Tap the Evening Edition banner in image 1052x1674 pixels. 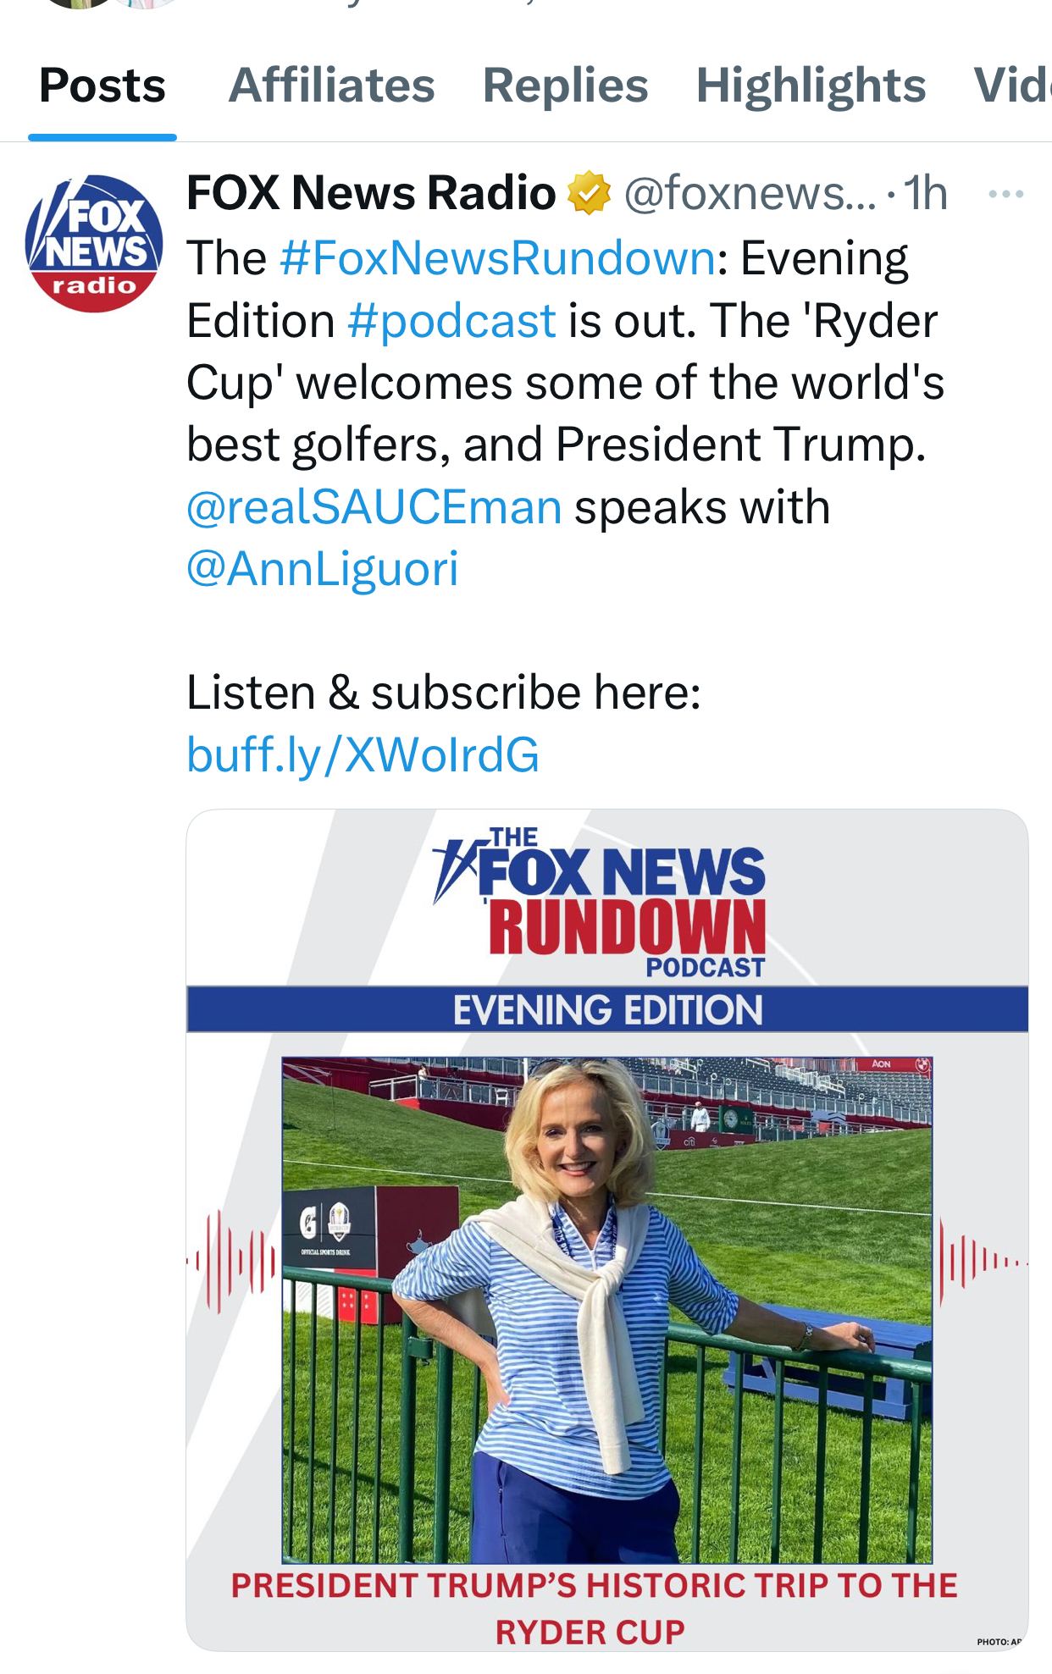607,1009
